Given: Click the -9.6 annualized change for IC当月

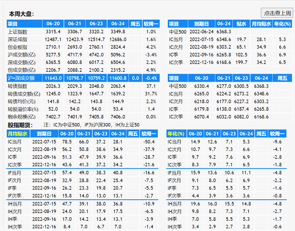Looking at the screenshot, I should click(277, 142).
